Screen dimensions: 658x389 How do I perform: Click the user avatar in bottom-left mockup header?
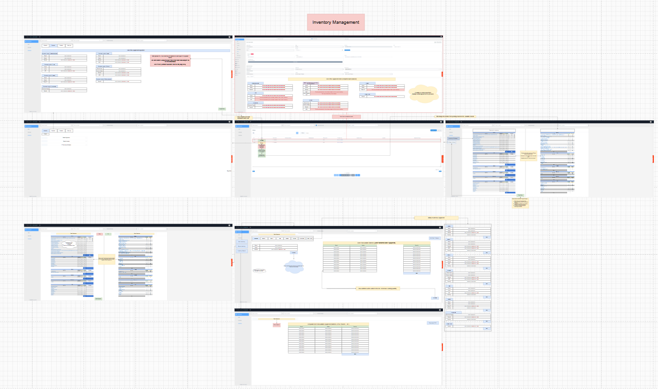pos(230,226)
